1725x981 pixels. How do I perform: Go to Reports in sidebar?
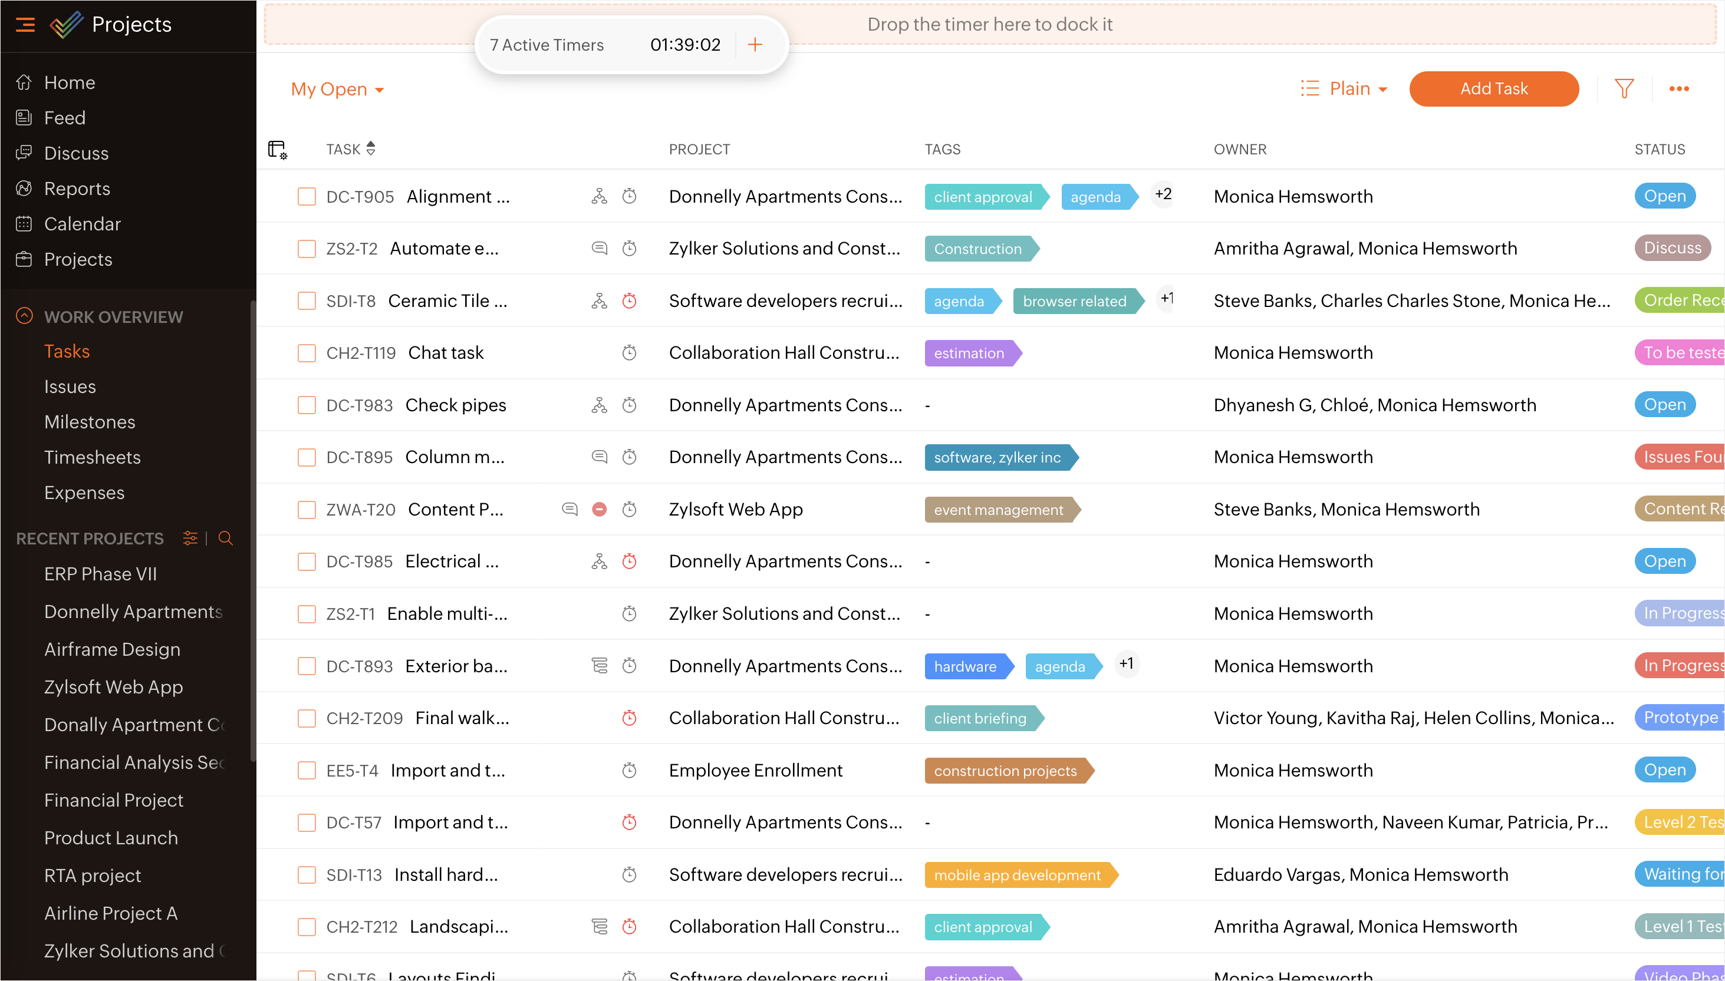tap(77, 189)
